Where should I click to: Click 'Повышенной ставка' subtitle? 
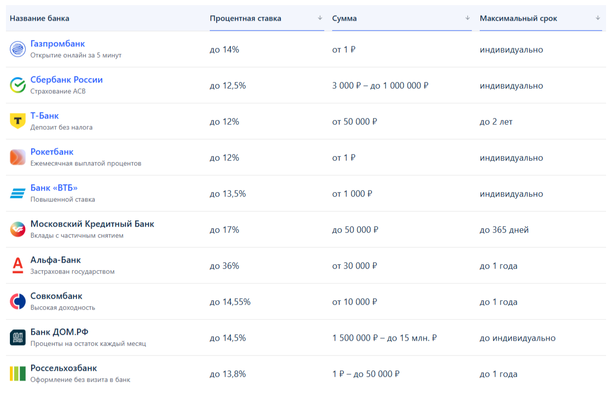pos(63,199)
